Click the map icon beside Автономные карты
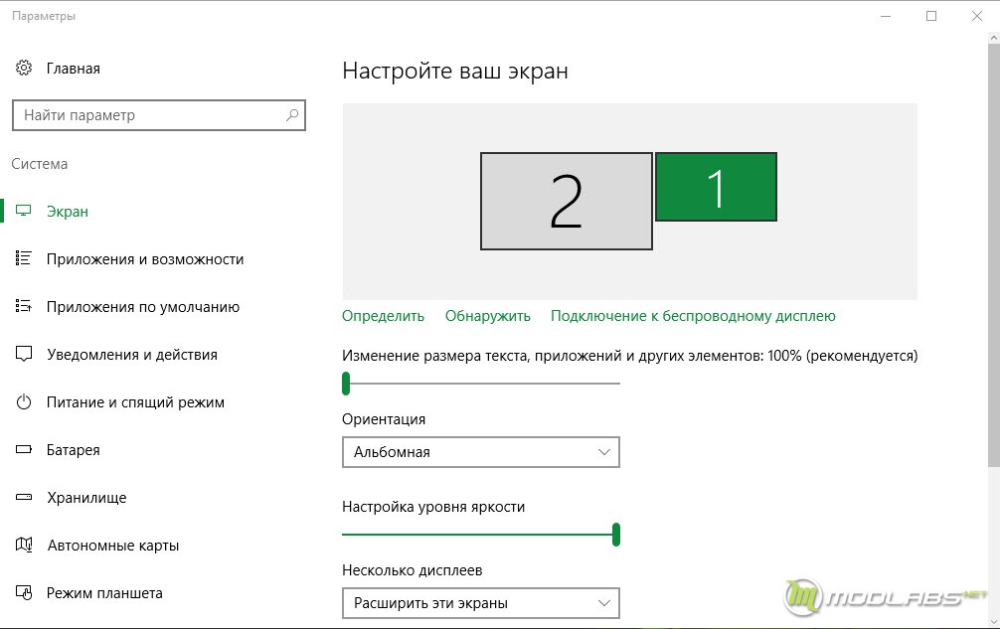 tap(24, 545)
